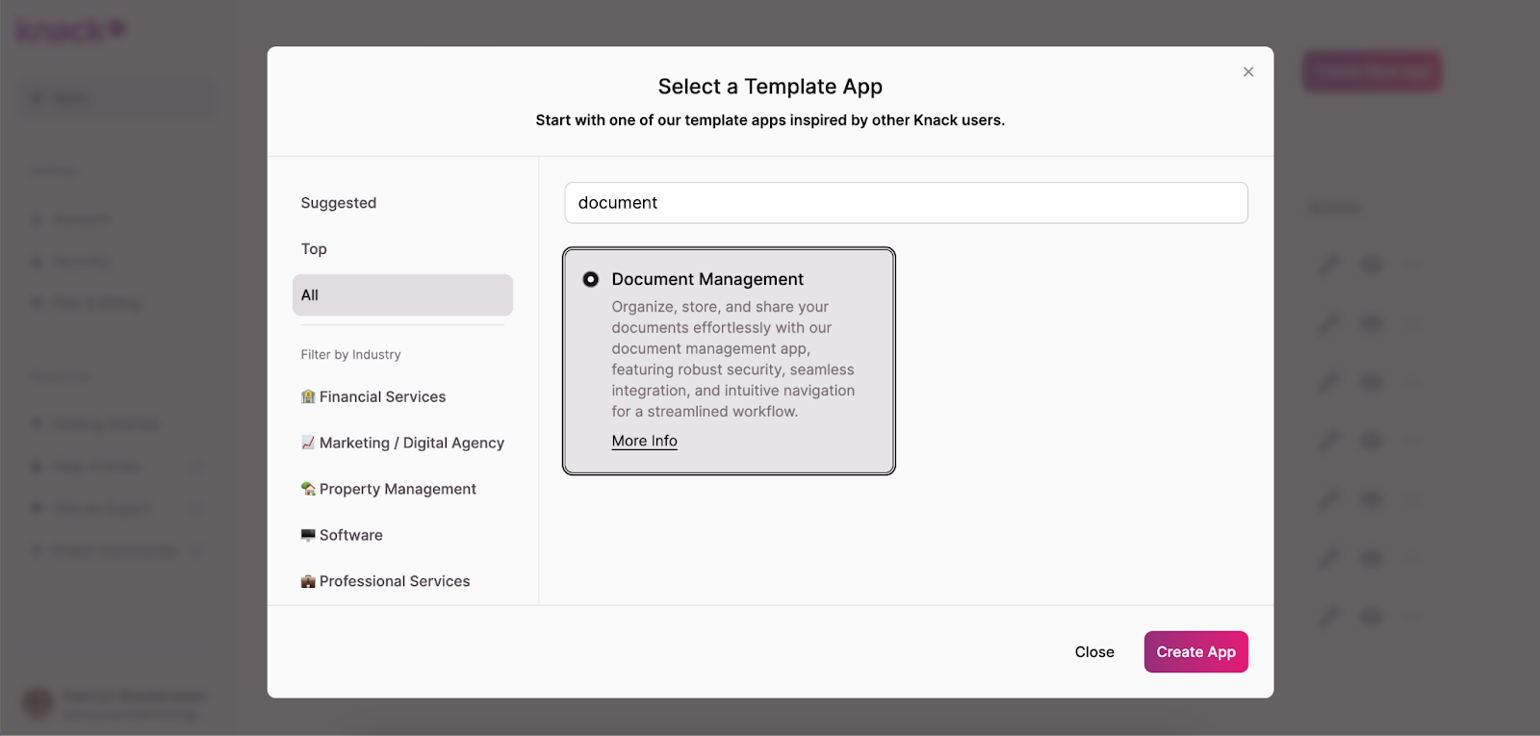Image resolution: width=1540 pixels, height=736 pixels.
Task: Select the All templates category
Action: (402, 295)
